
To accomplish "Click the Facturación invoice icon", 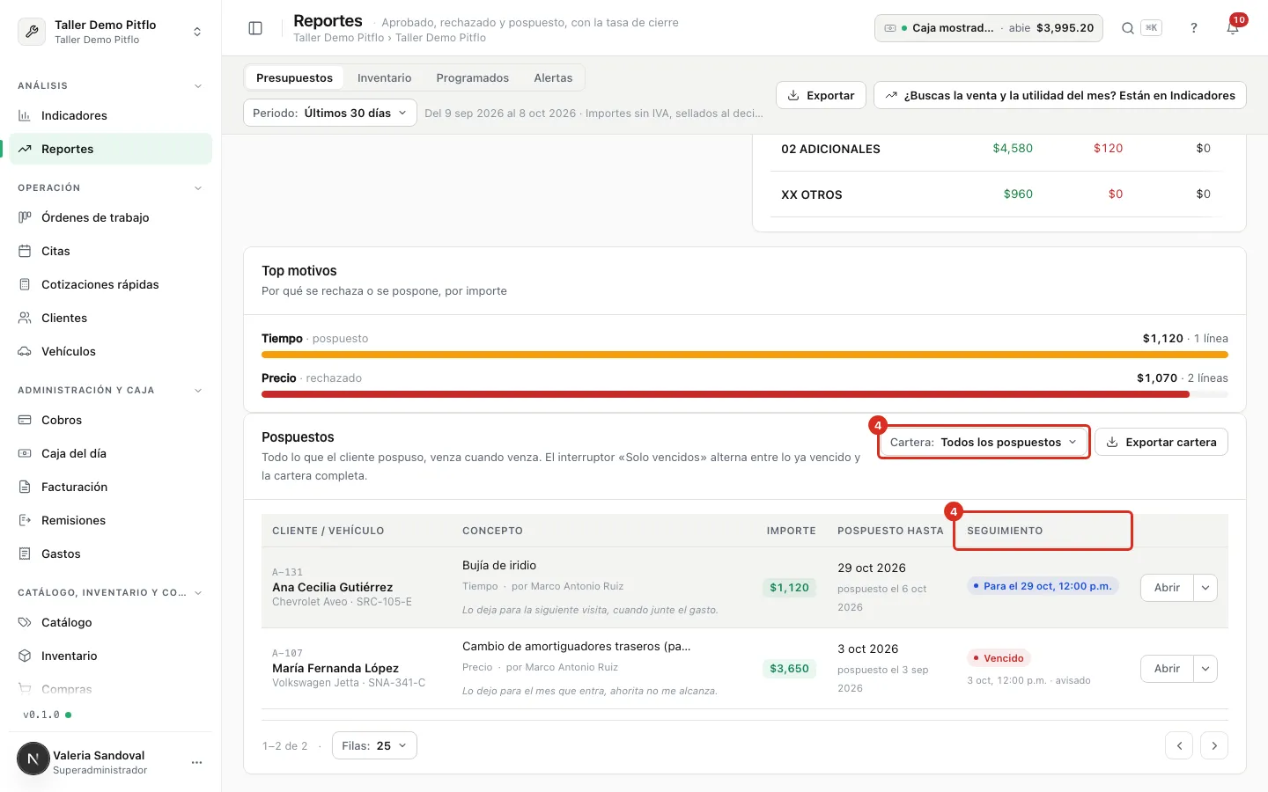I will click(25, 487).
